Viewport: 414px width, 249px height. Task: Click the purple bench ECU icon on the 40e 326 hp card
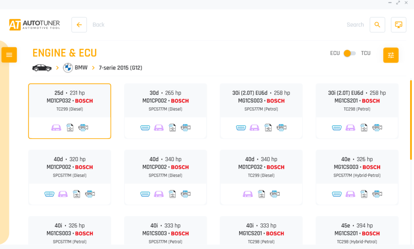coord(350,194)
